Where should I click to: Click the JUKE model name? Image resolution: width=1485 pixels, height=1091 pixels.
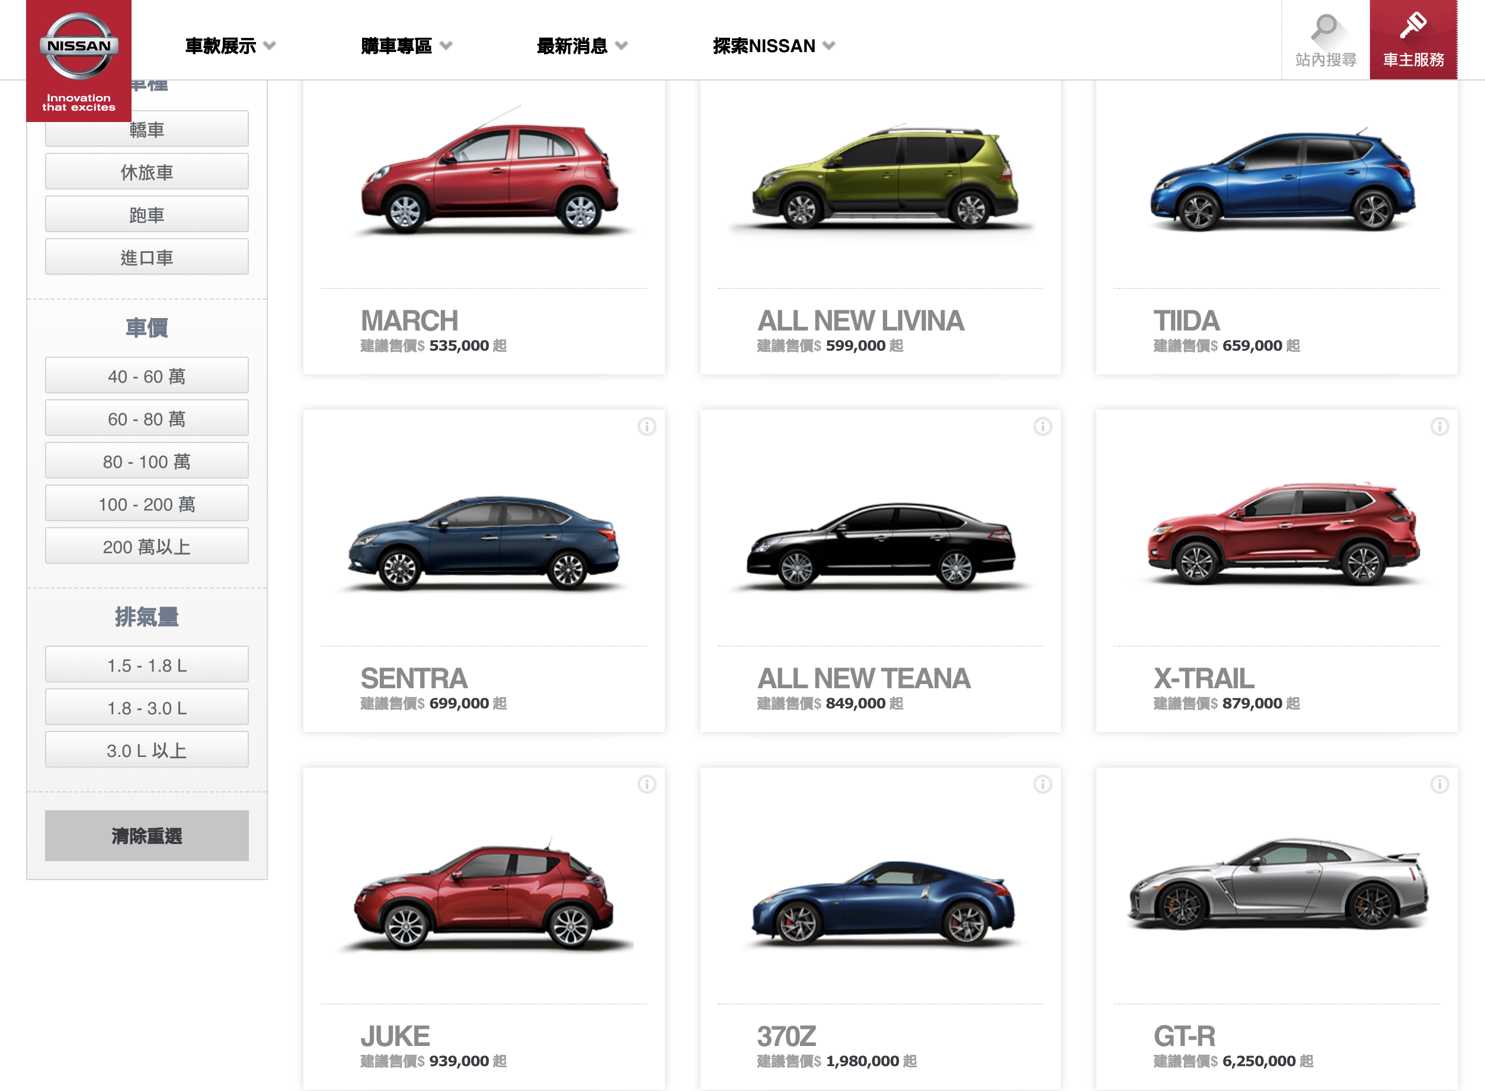click(395, 1036)
